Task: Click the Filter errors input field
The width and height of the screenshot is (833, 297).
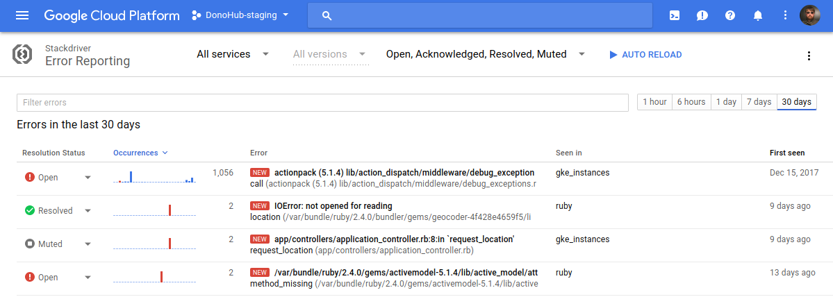Action: tap(322, 102)
